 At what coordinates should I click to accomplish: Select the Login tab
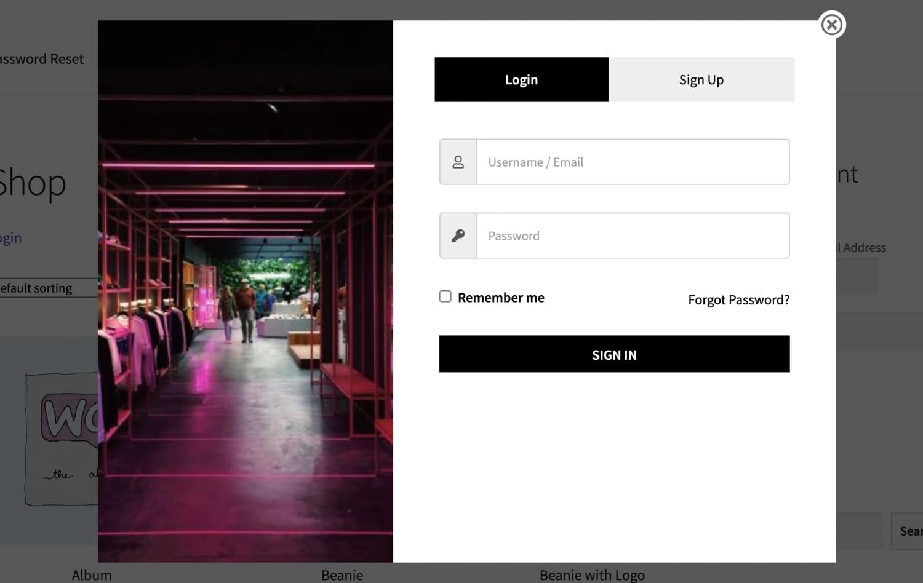tap(521, 79)
